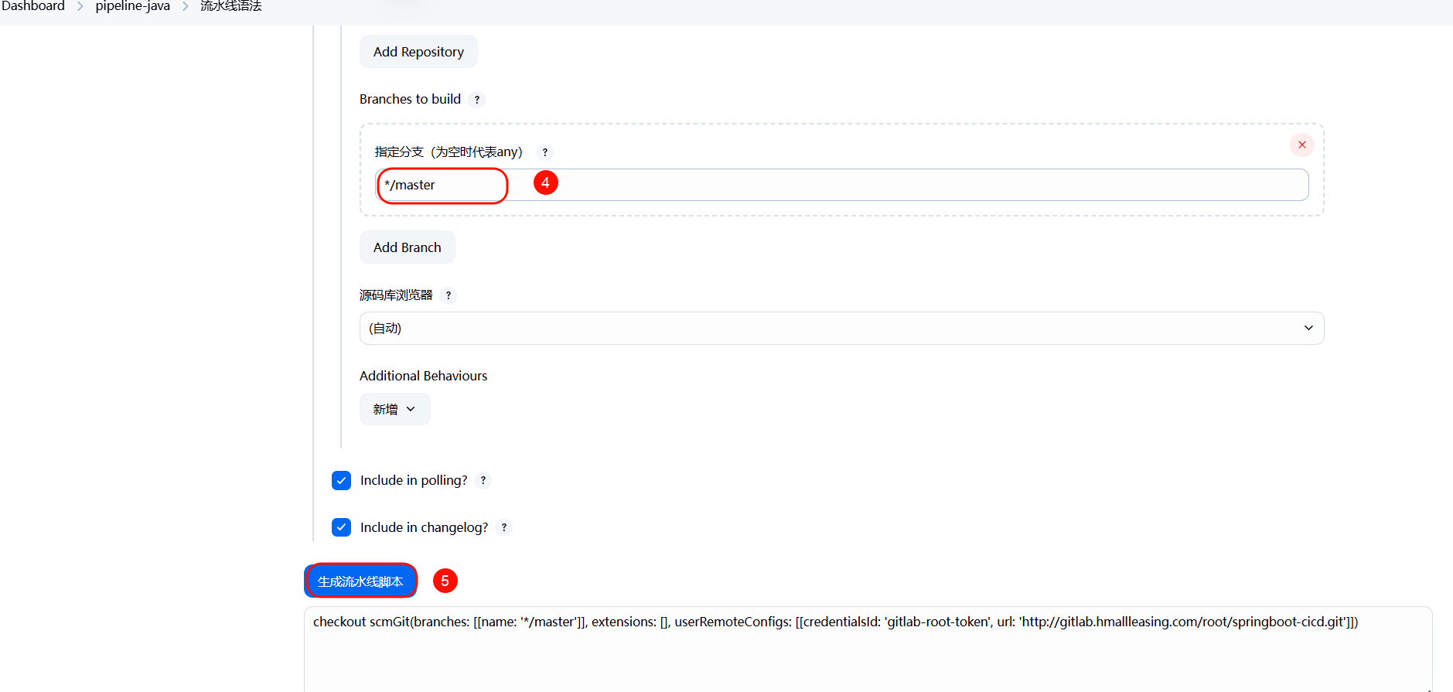Image resolution: width=1453 pixels, height=692 pixels.
Task: Focus the */master branch input field
Action: tap(841, 186)
